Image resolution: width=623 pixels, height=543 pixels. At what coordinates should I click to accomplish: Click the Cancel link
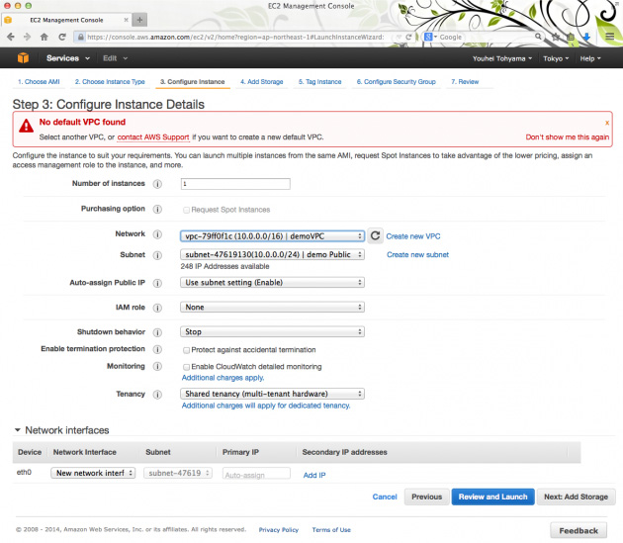click(x=385, y=497)
